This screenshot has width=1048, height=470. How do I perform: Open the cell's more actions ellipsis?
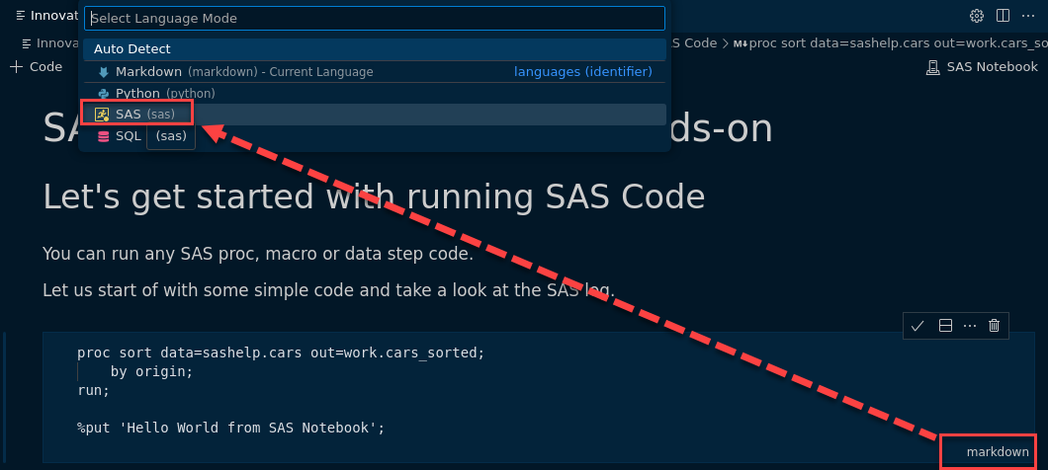tap(969, 326)
